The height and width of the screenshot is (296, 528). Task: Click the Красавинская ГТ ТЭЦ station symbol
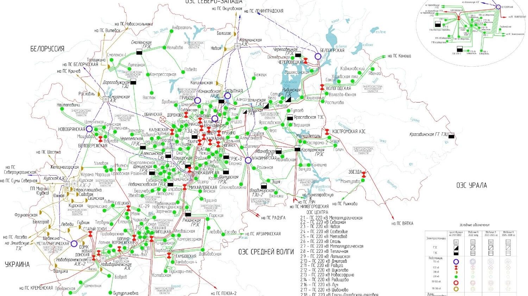pyautogui.click(x=452, y=135)
